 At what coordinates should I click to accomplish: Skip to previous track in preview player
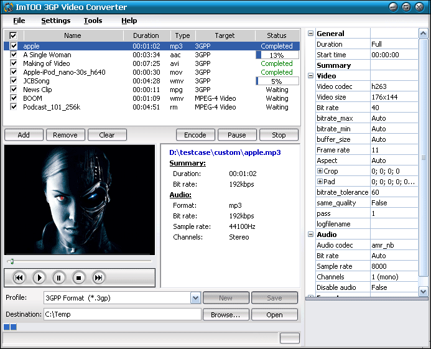(19, 278)
